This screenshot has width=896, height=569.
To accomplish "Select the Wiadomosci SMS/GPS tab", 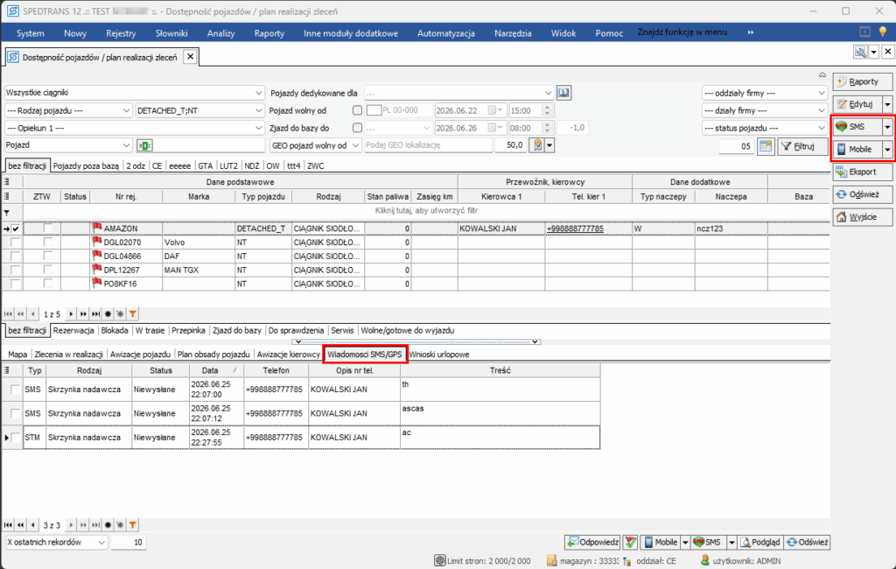I will coord(365,355).
